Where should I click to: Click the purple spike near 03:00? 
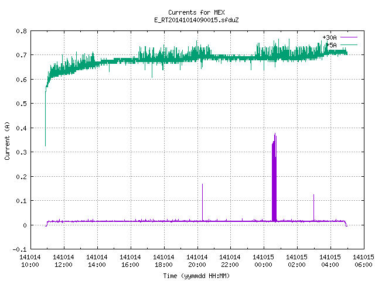coord(314,208)
